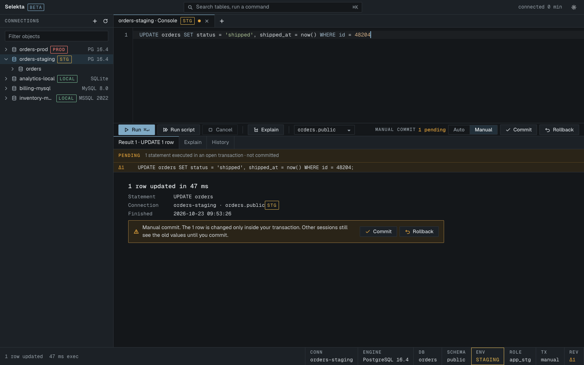584x365 pixels.
Task: Collapse the orders-staging connection
Action: (6, 59)
